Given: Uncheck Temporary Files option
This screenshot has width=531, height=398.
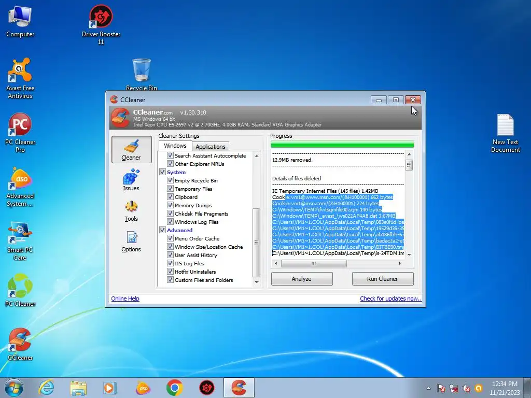Looking at the screenshot, I should (x=170, y=189).
